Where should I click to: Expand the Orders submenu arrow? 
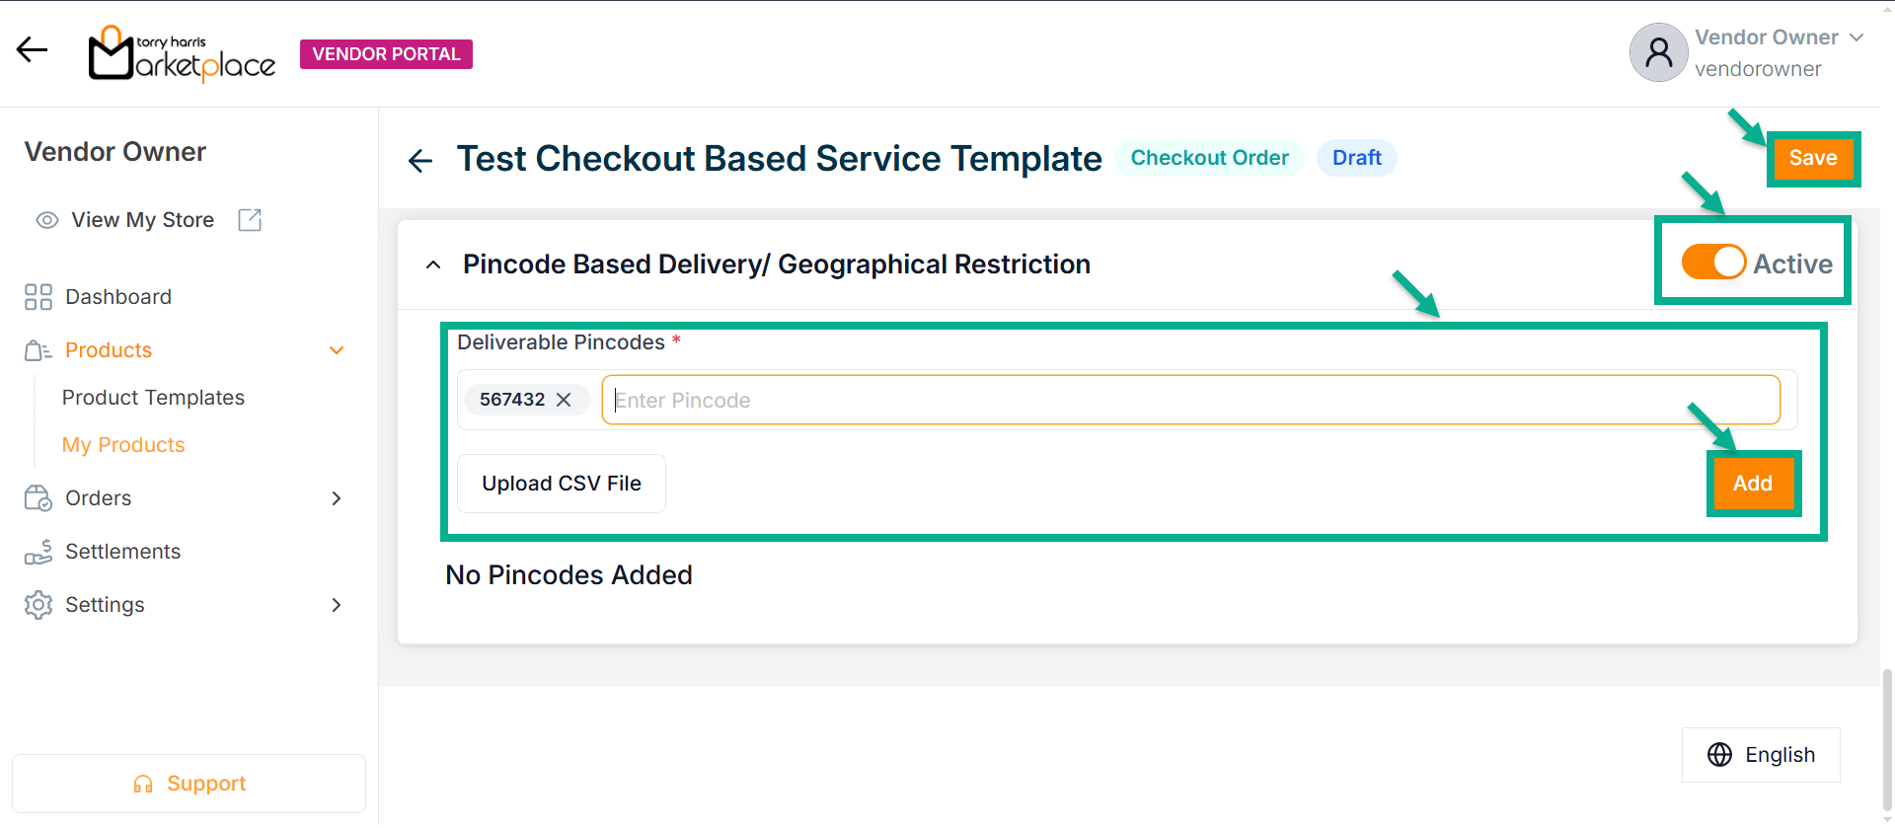pyautogui.click(x=337, y=498)
